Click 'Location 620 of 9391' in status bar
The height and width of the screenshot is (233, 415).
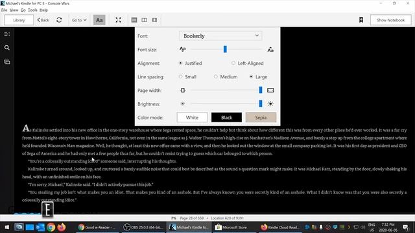point(227,218)
